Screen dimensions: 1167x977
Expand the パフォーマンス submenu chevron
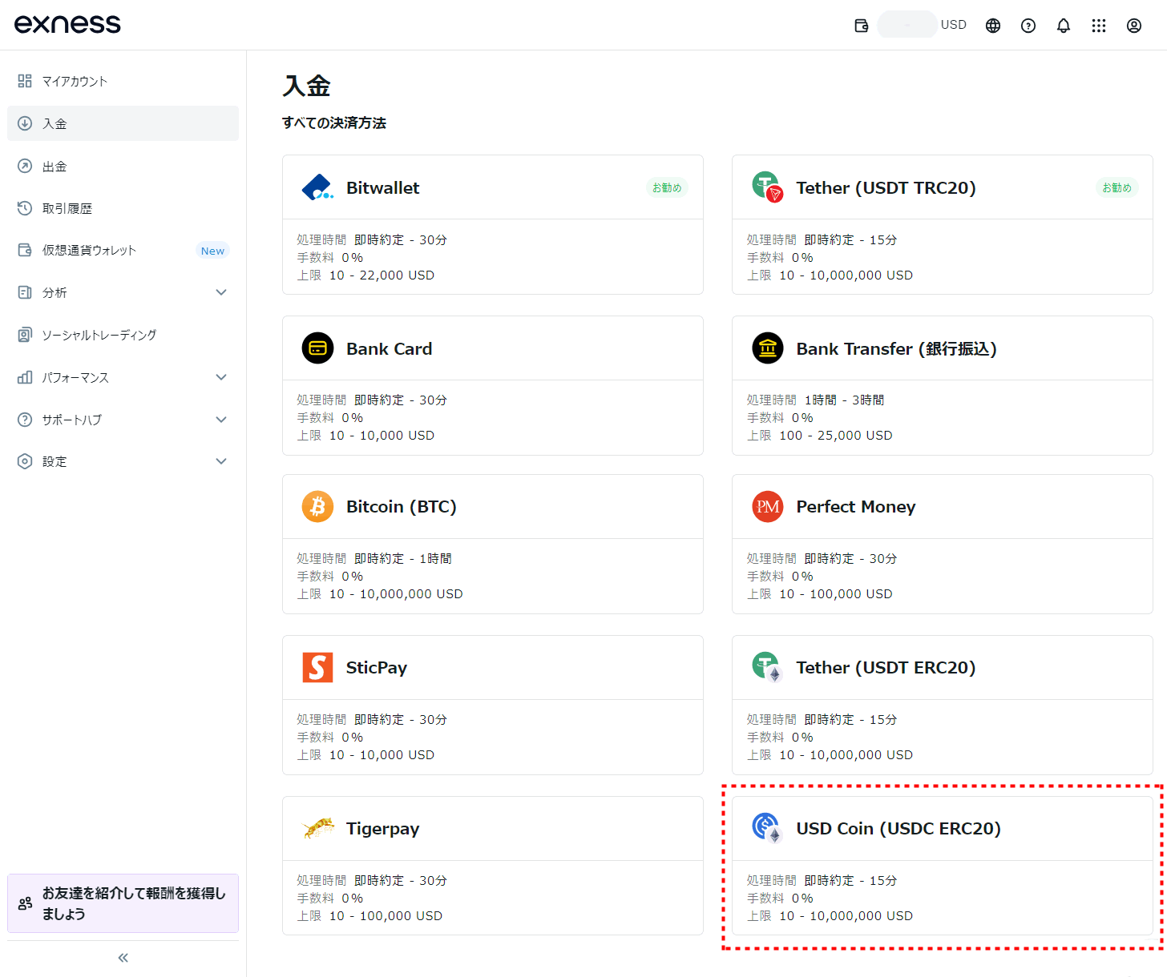(x=221, y=377)
